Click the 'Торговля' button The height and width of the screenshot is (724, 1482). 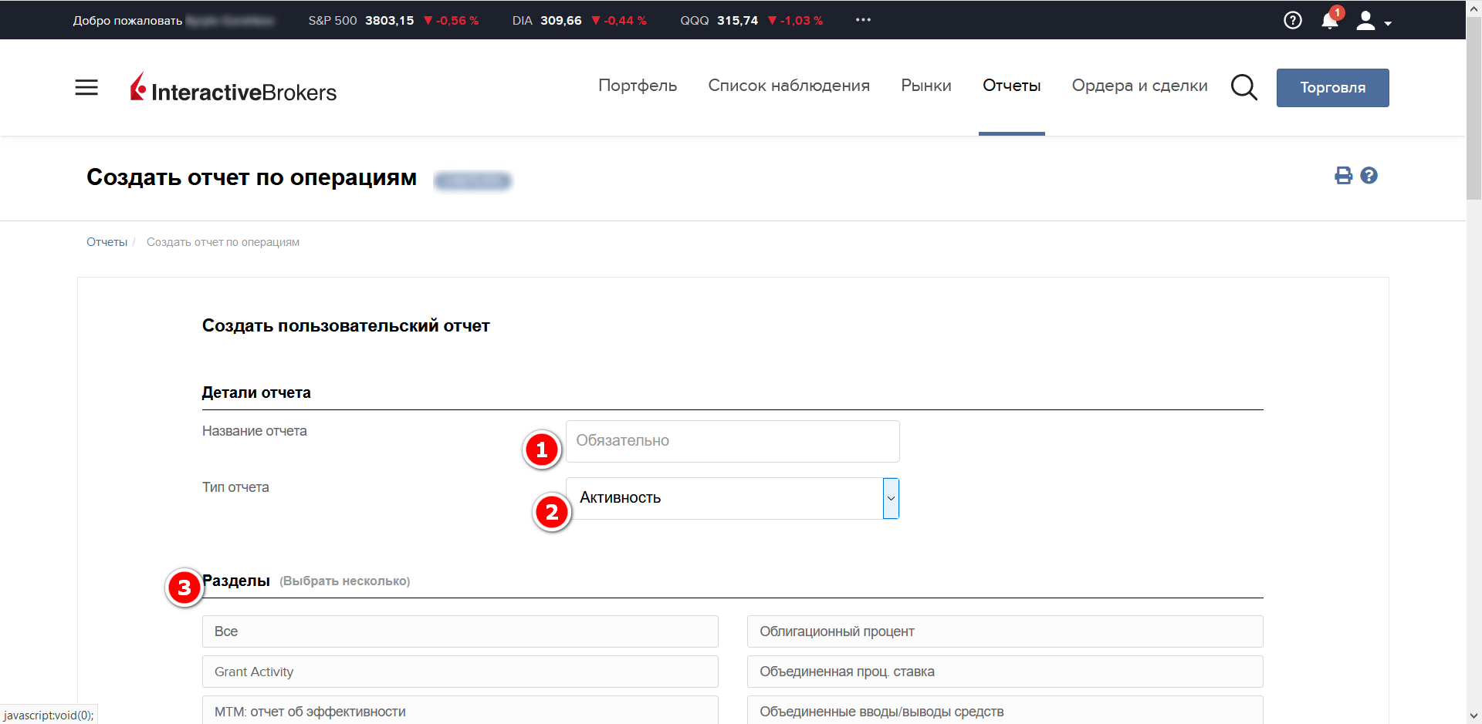pyautogui.click(x=1332, y=88)
